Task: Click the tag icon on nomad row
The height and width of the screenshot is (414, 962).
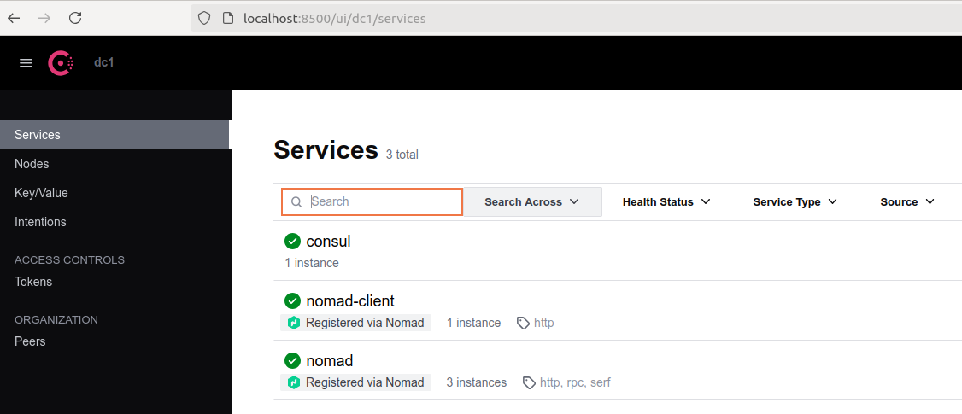Action: point(529,382)
